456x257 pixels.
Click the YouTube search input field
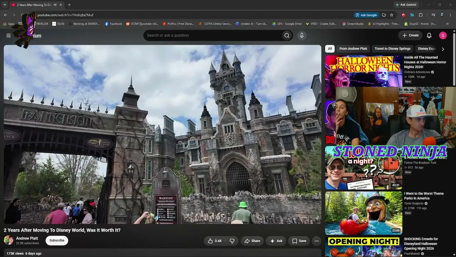tap(212, 35)
